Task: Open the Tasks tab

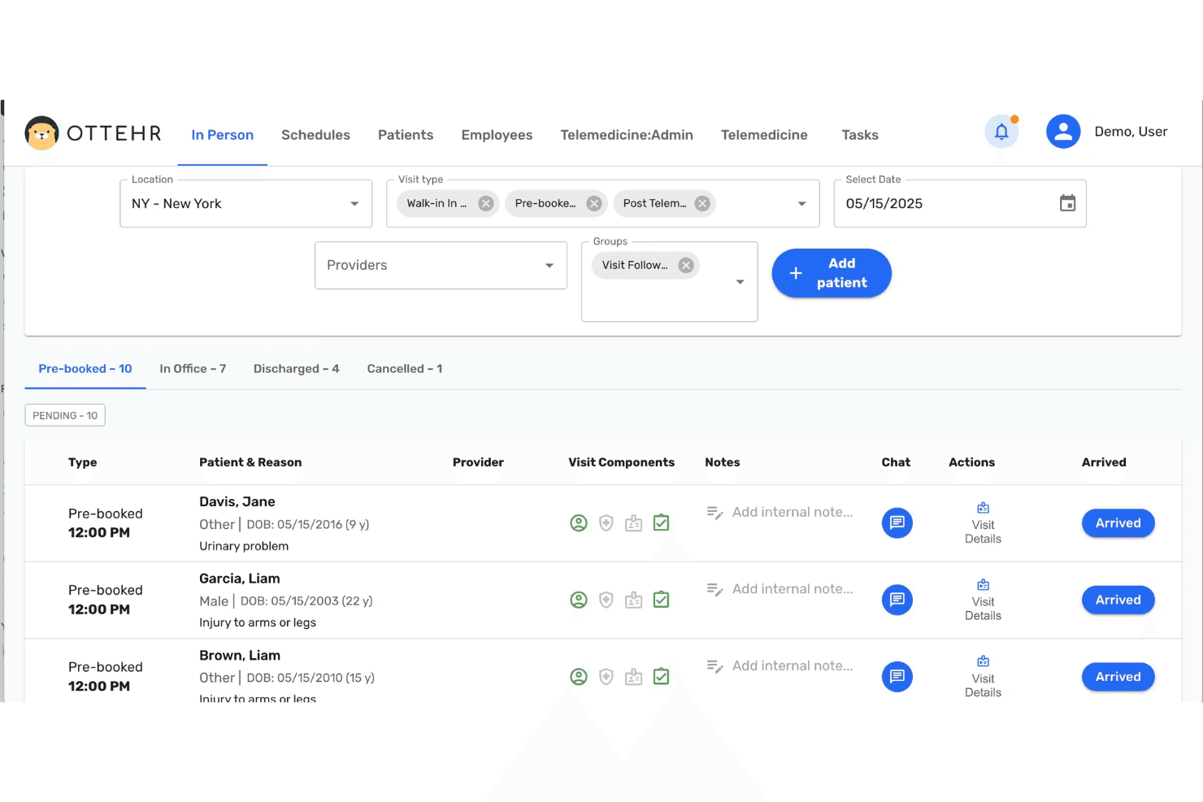Action: [860, 135]
